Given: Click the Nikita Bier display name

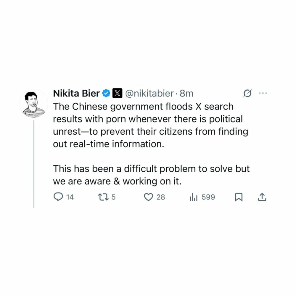Looking at the screenshot, I should tap(76, 94).
